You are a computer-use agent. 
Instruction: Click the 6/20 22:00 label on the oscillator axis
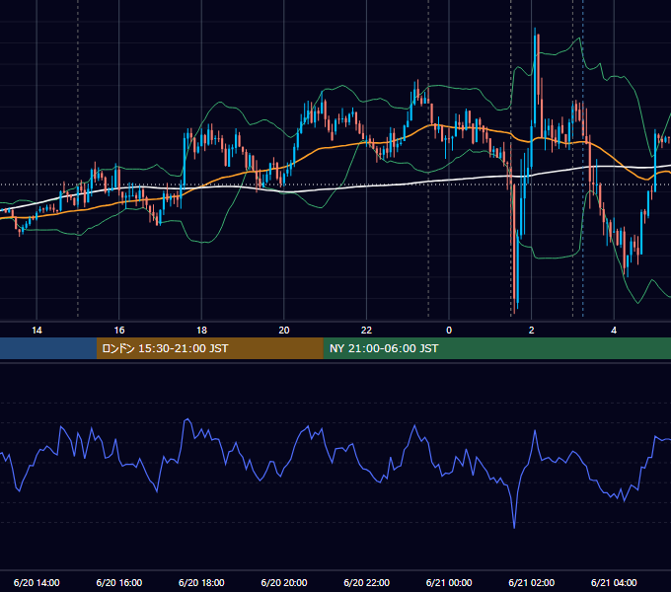(x=367, y=582)
